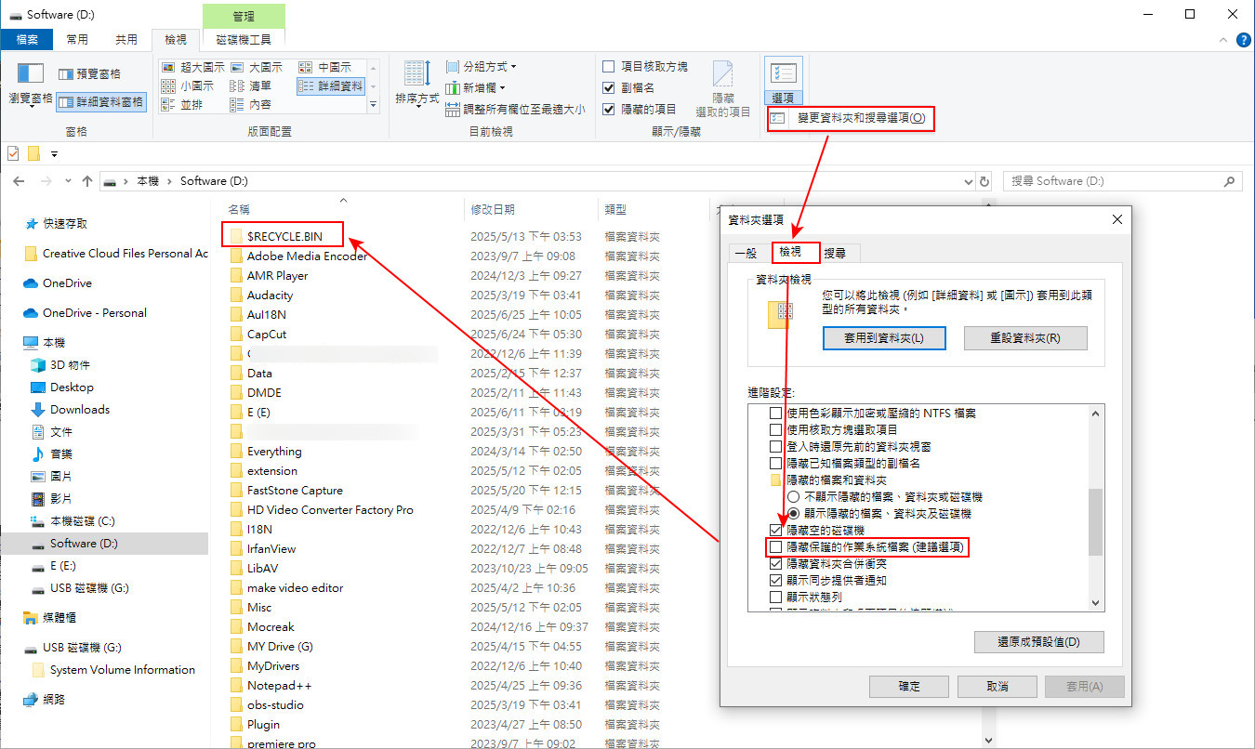This screenshot has width=1255, height=749.
Task: Click the 套用到資料夾(L) button
Action: [x=884, y=337]
